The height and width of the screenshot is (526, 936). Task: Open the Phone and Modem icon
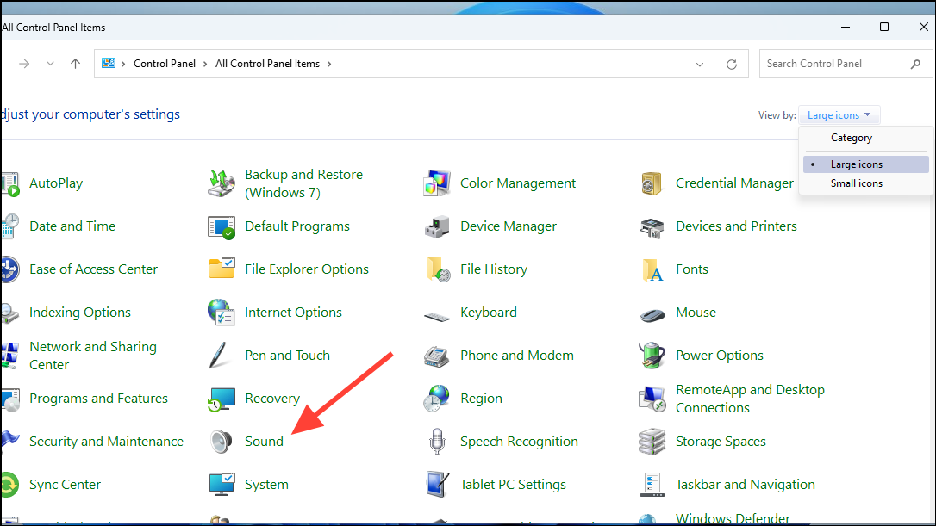coord(436,356)
